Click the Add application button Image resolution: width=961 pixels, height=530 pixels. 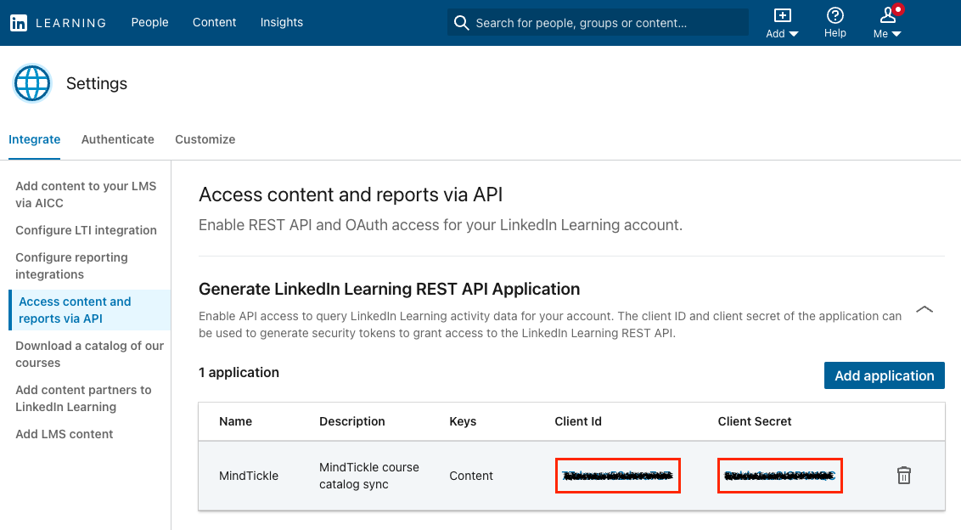[884, 375]
